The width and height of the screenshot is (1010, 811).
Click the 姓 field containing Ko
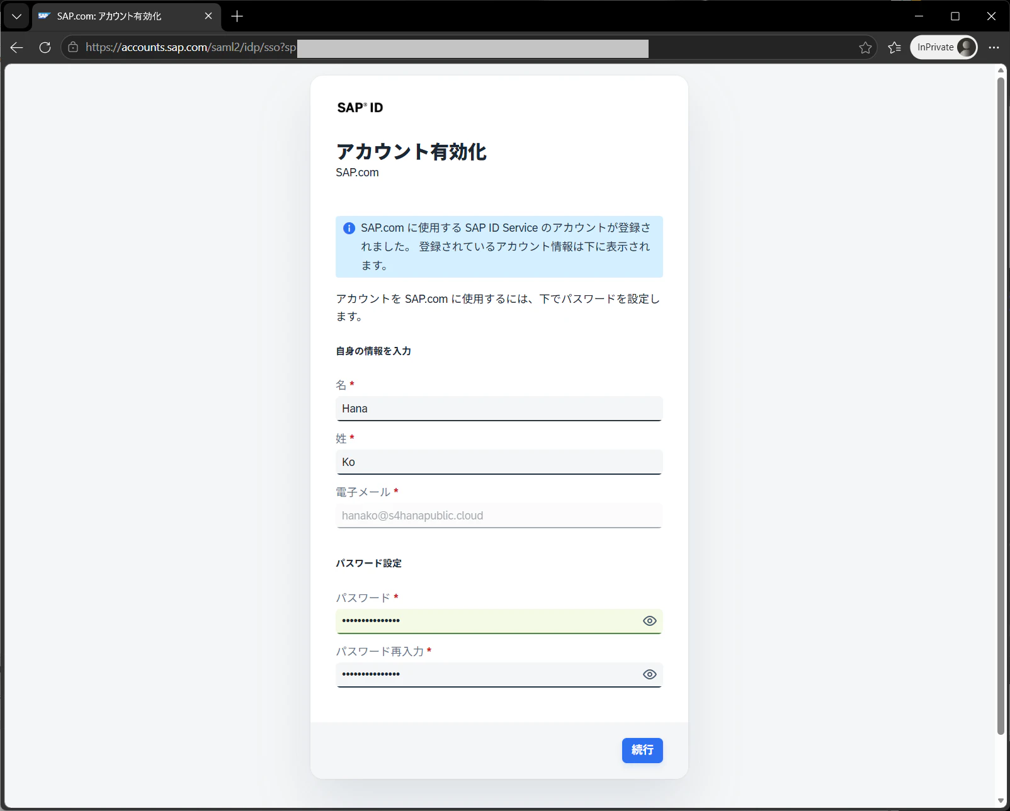coord(499,462)
